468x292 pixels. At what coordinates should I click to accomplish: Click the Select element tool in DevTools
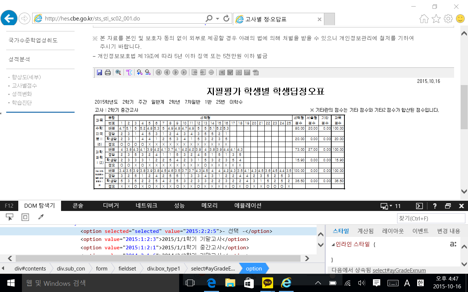click(x=10, y=218)
